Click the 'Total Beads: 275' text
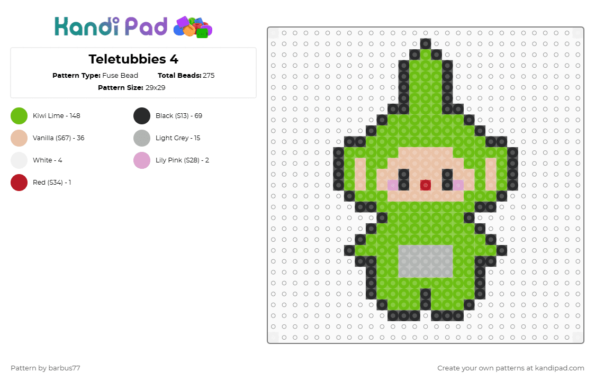595x381 pixels. (x=186, y=76)
